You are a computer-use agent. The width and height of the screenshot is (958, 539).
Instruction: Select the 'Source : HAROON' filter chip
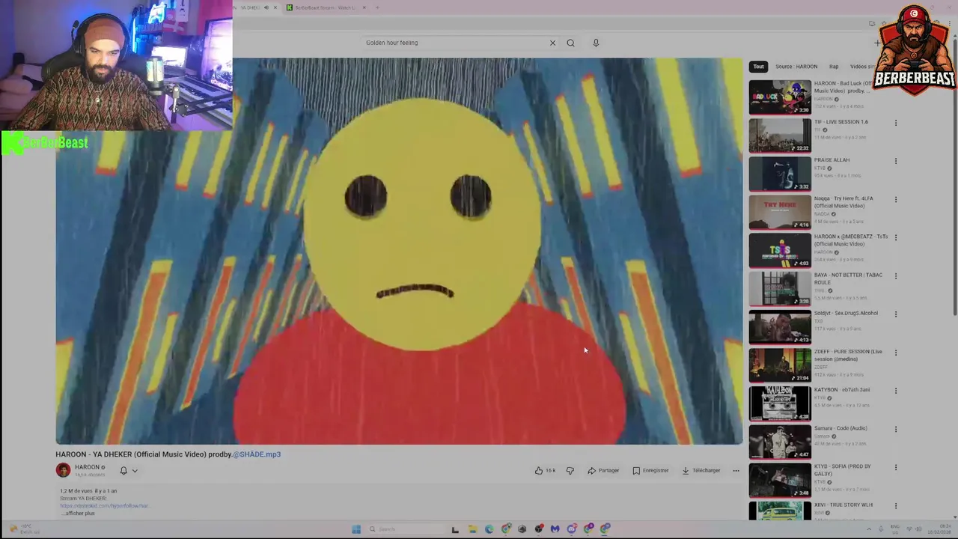[796, 67]
